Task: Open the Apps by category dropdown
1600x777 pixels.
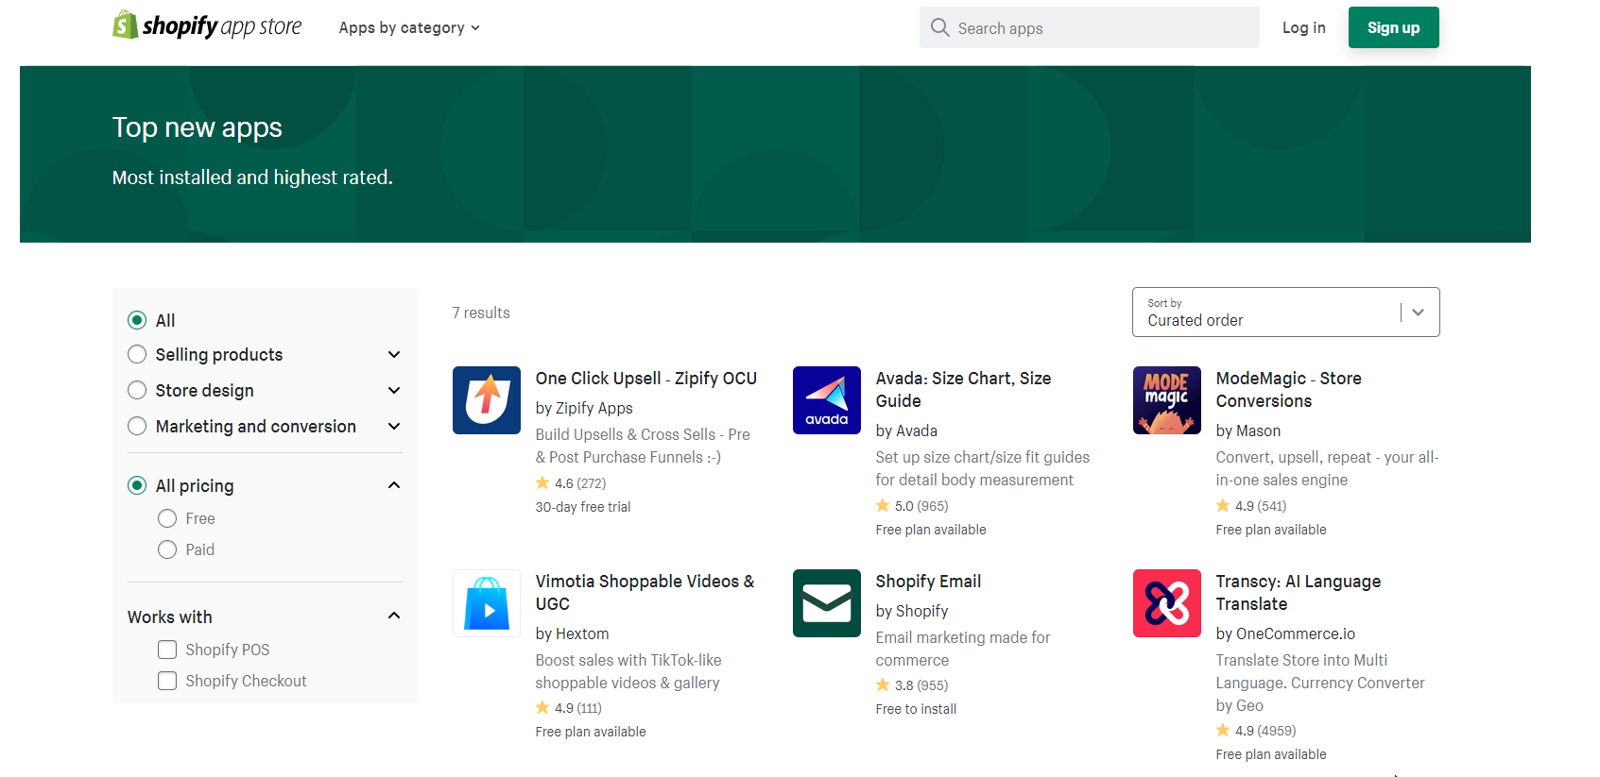Action: point(409,27)
